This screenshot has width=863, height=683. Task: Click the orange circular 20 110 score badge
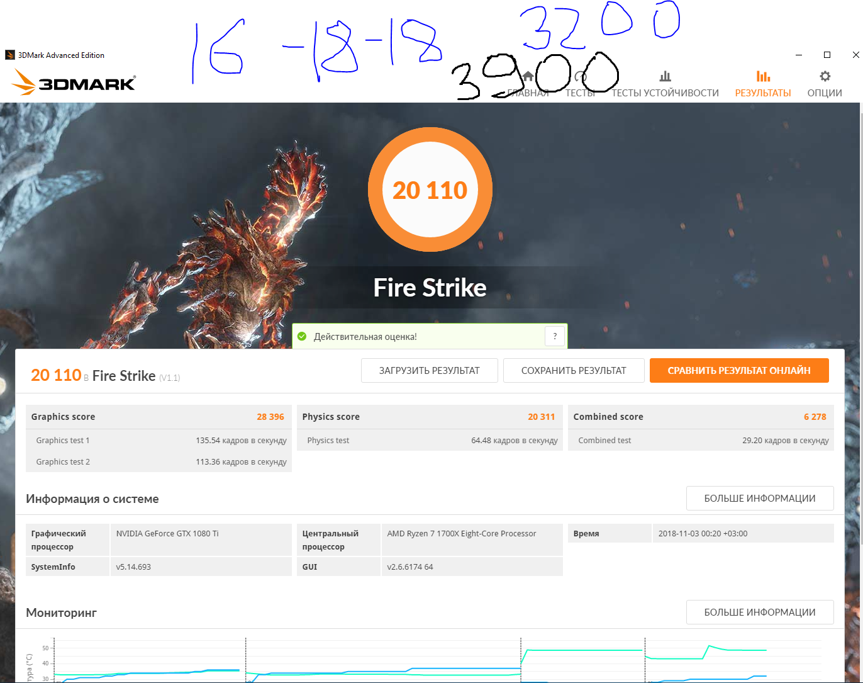click(430, 189)
